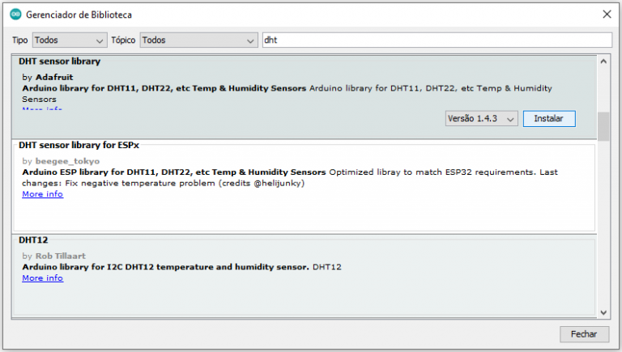Viewport: 622px width, 352px height.
Task: Click the Arduino logo in title bar
Action: coord(15,15)
